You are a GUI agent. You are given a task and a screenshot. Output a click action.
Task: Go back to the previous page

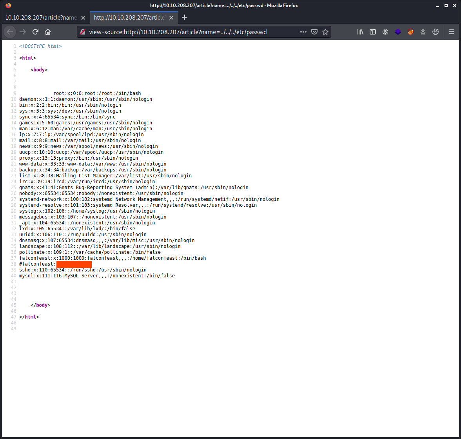[10, 32]
